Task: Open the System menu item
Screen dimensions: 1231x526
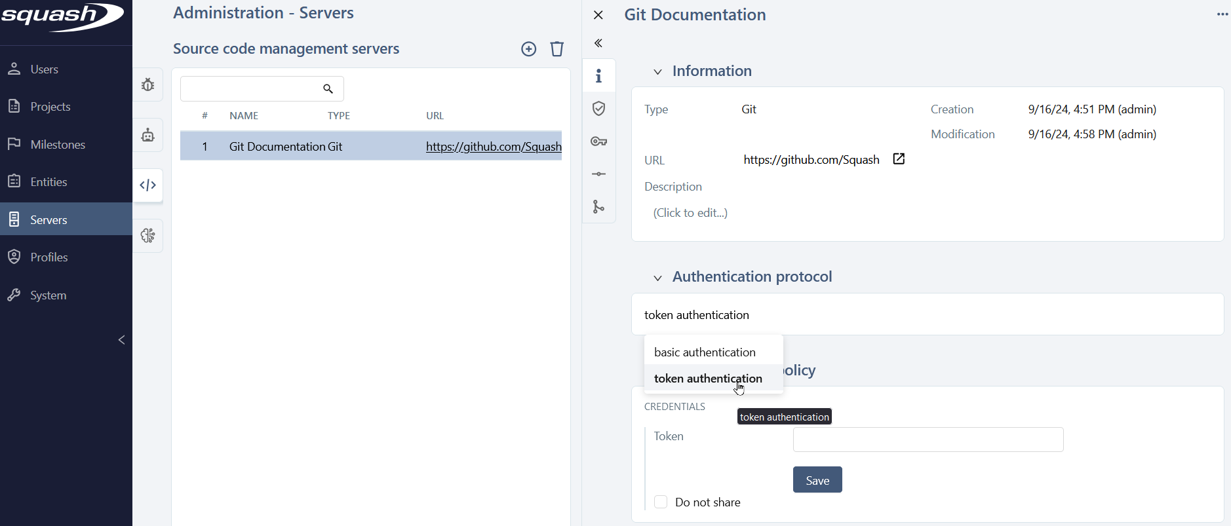Action: [x=48, y=295]
